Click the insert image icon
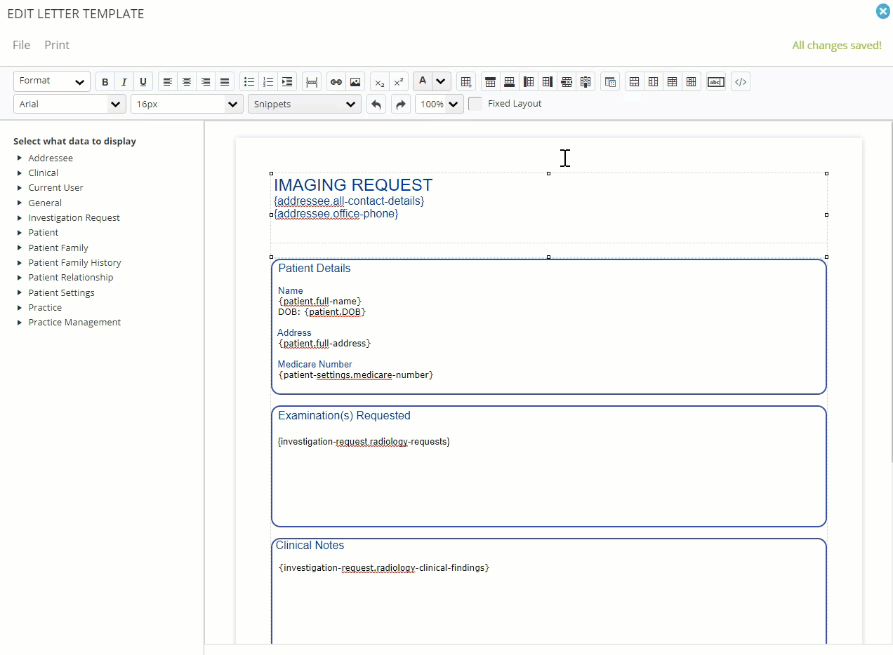 (x=355, y=82)
